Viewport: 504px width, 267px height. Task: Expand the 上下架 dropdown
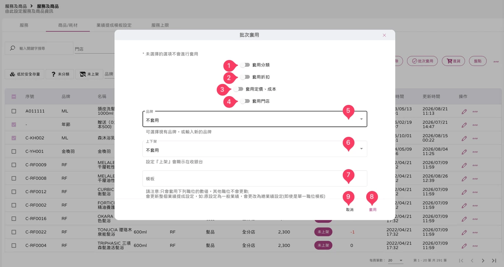click(x=255, y=149)
